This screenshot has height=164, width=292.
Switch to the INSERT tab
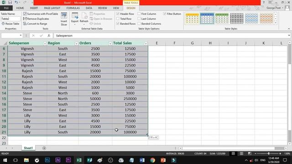34,8
